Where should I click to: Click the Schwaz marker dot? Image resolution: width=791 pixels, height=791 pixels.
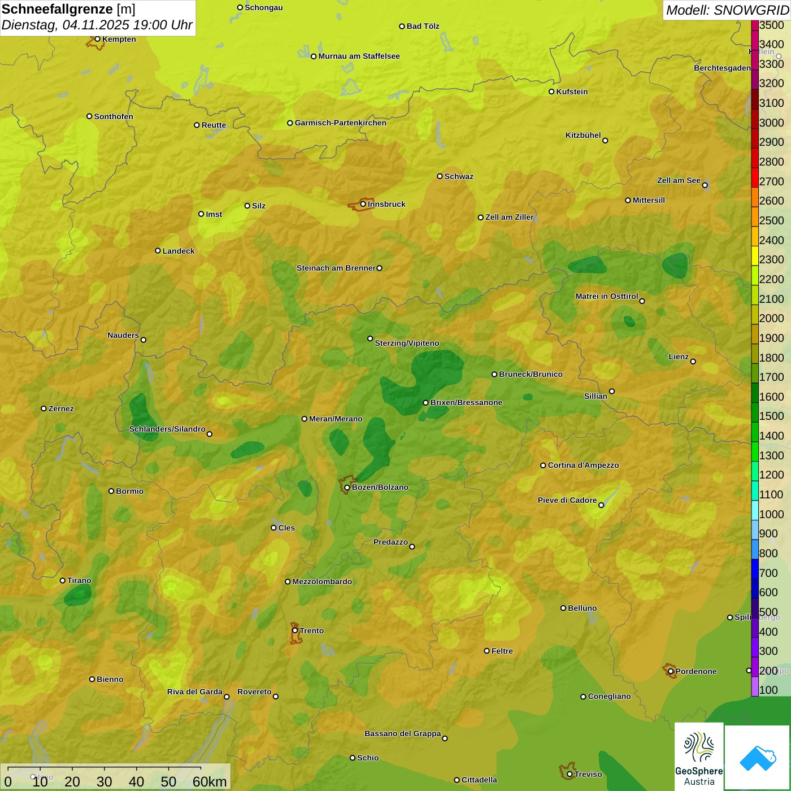click(440, 176)
